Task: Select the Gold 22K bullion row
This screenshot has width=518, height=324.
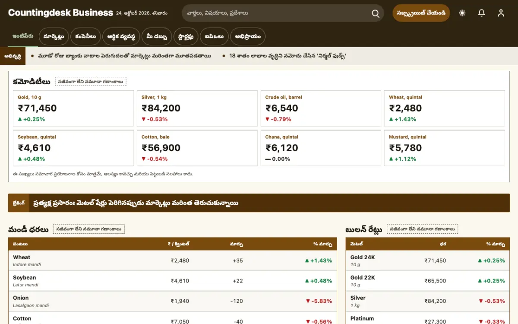Action: click(x=428, y=281)
